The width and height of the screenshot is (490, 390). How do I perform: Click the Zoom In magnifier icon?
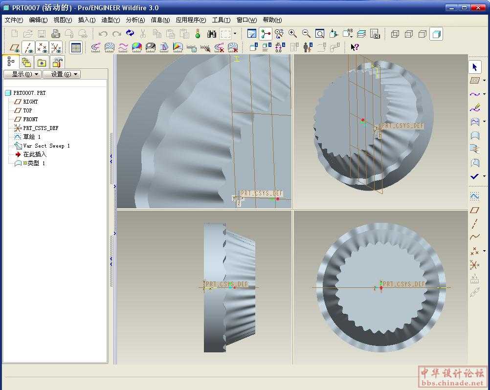pyautogui.click(x=292, y=34)
